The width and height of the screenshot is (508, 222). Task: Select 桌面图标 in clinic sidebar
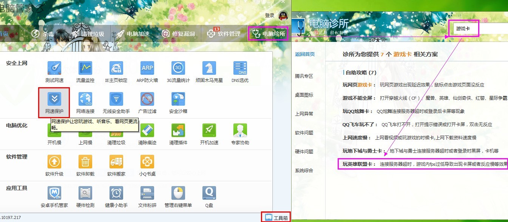pyautogui.click(x=304, y=95)
